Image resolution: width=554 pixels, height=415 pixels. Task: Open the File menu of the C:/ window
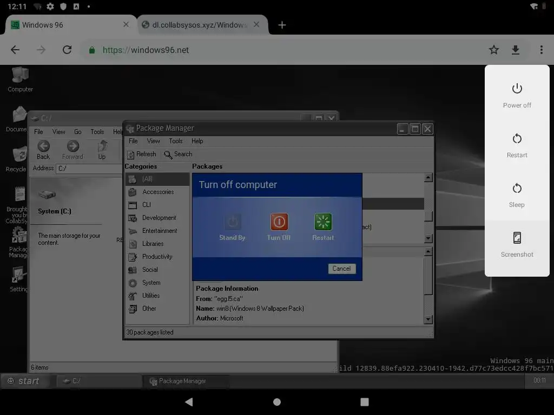[38, 132]
